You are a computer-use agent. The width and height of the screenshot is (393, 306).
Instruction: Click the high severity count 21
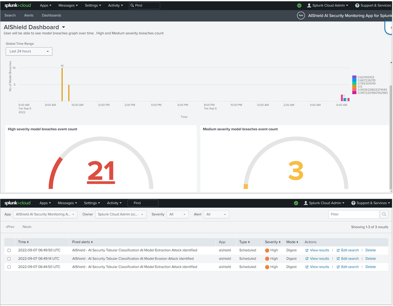[x=101, y=171]
